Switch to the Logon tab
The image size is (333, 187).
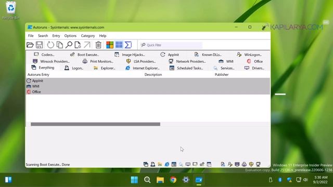point(74,68)
